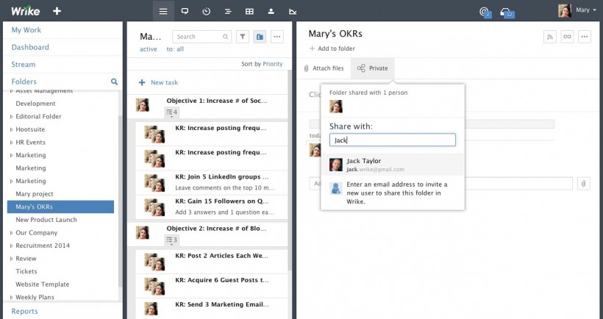The image size is (603, 319).
Task: Click the paperclip icon beside the comment box
Action: pyautogui.click(x=583, y=183)
